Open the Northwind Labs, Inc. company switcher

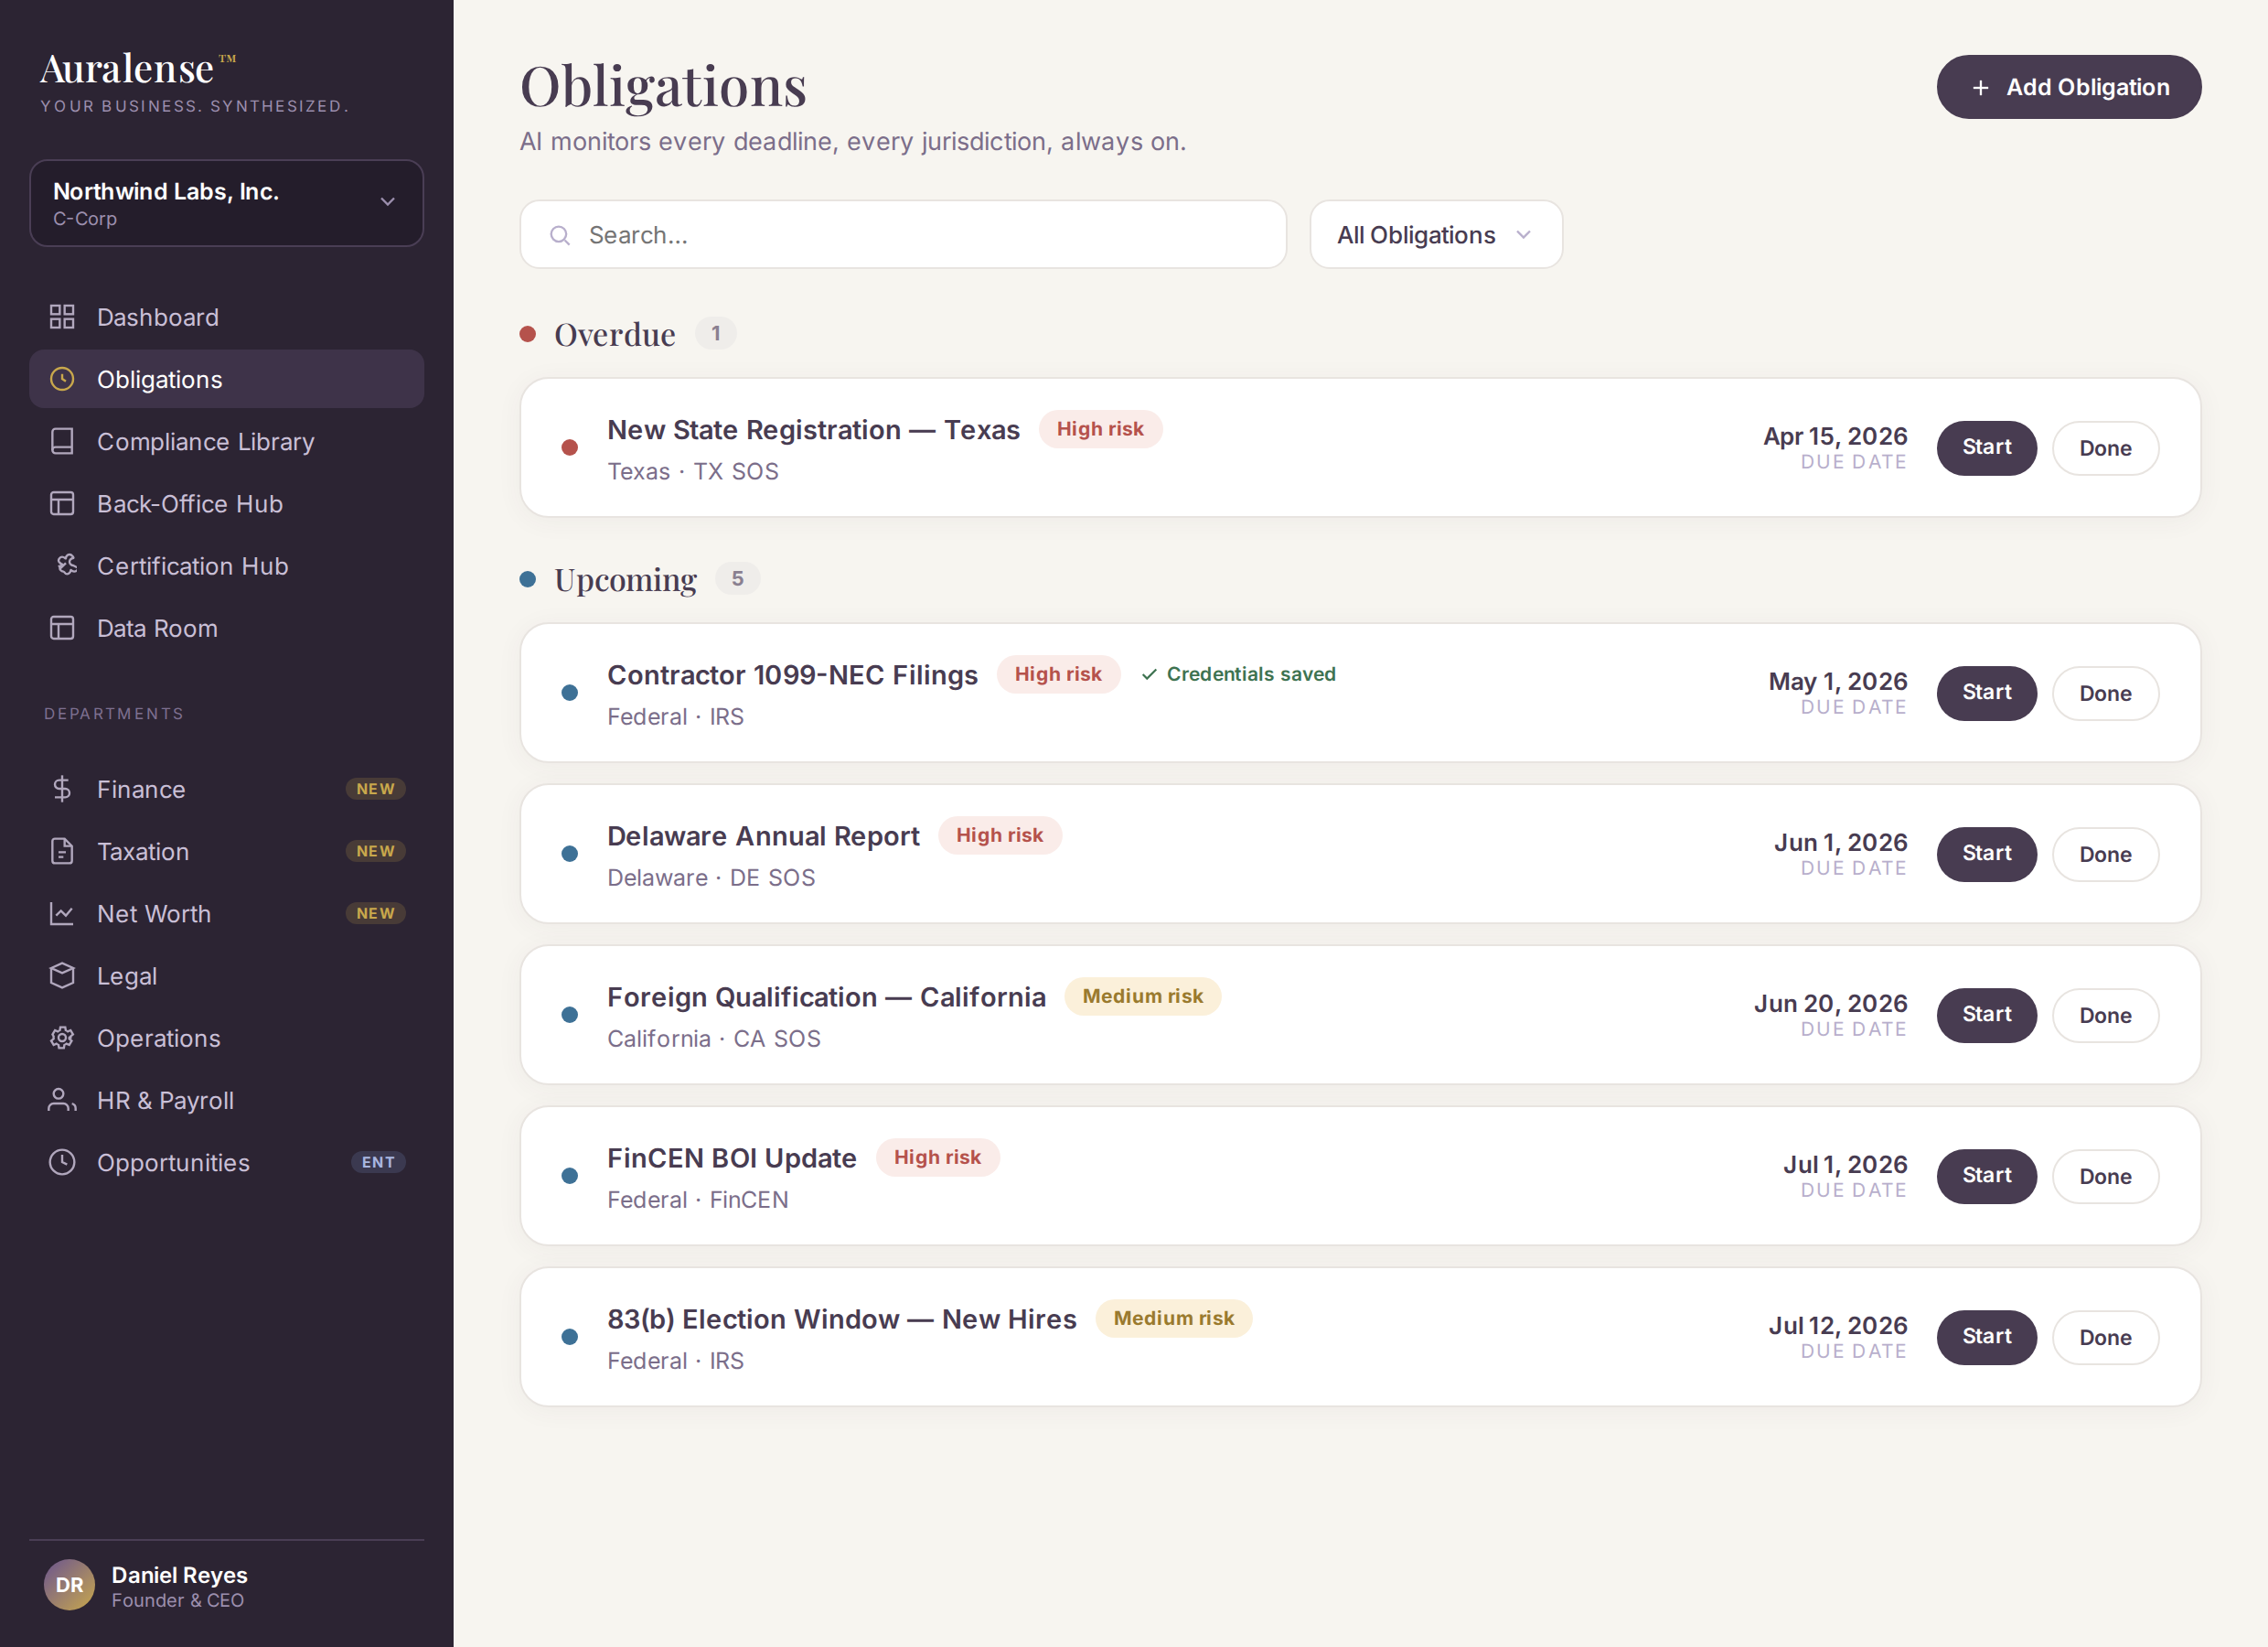point(227,203)
